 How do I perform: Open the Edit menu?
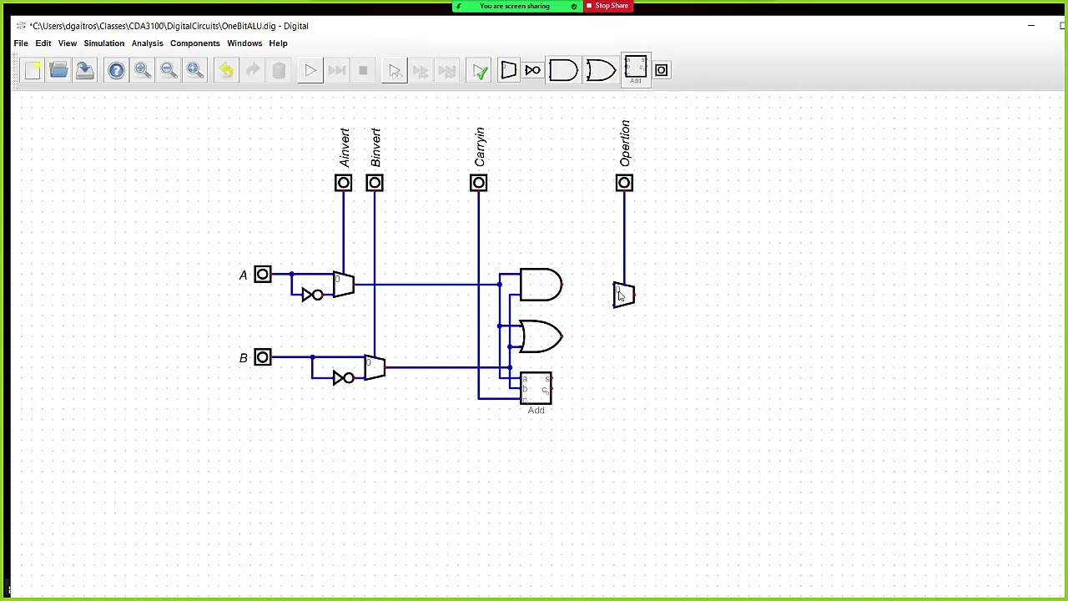(43, 43)
